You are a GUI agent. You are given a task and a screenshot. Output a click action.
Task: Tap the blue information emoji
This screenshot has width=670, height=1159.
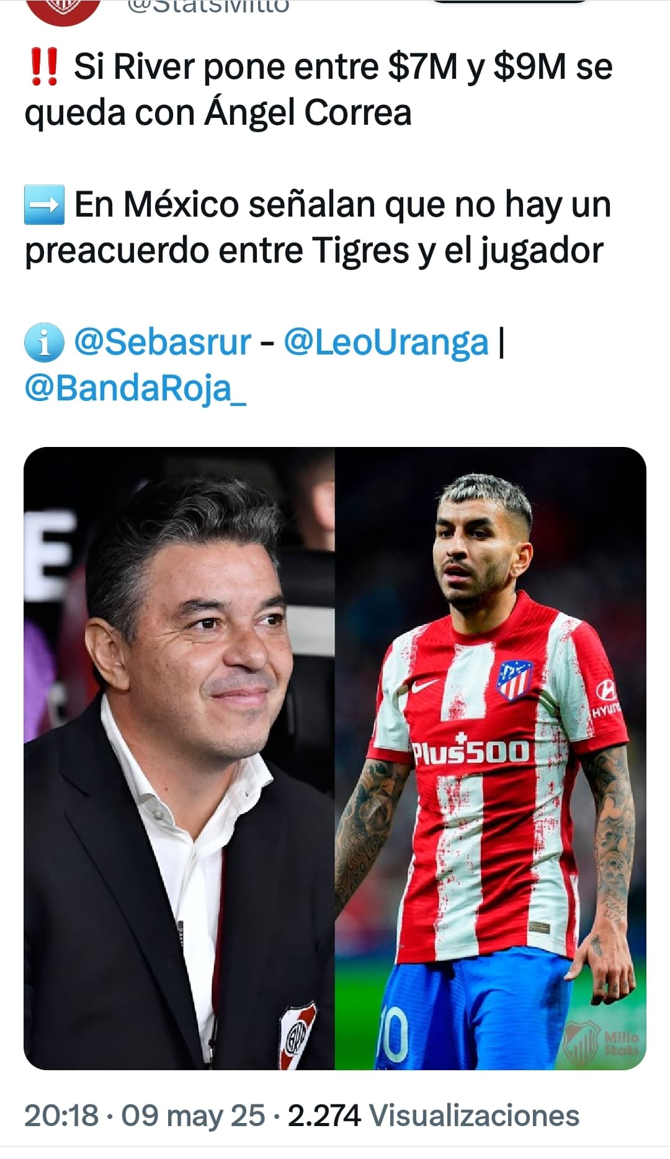click(44, 342)
